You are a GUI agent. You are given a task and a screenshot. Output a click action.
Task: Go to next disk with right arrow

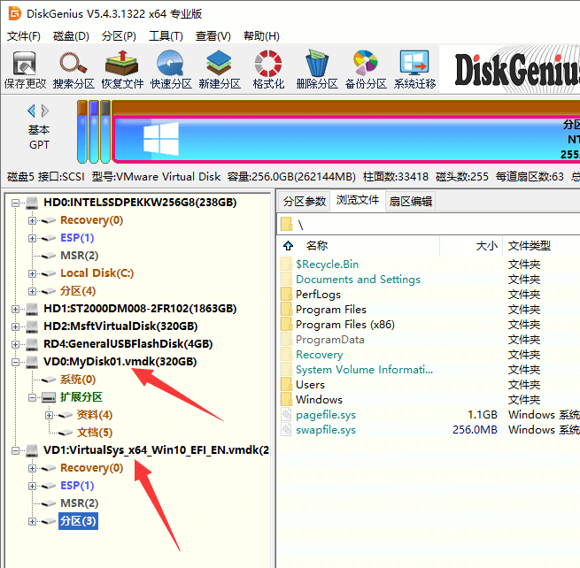click(x=45, y=111)
